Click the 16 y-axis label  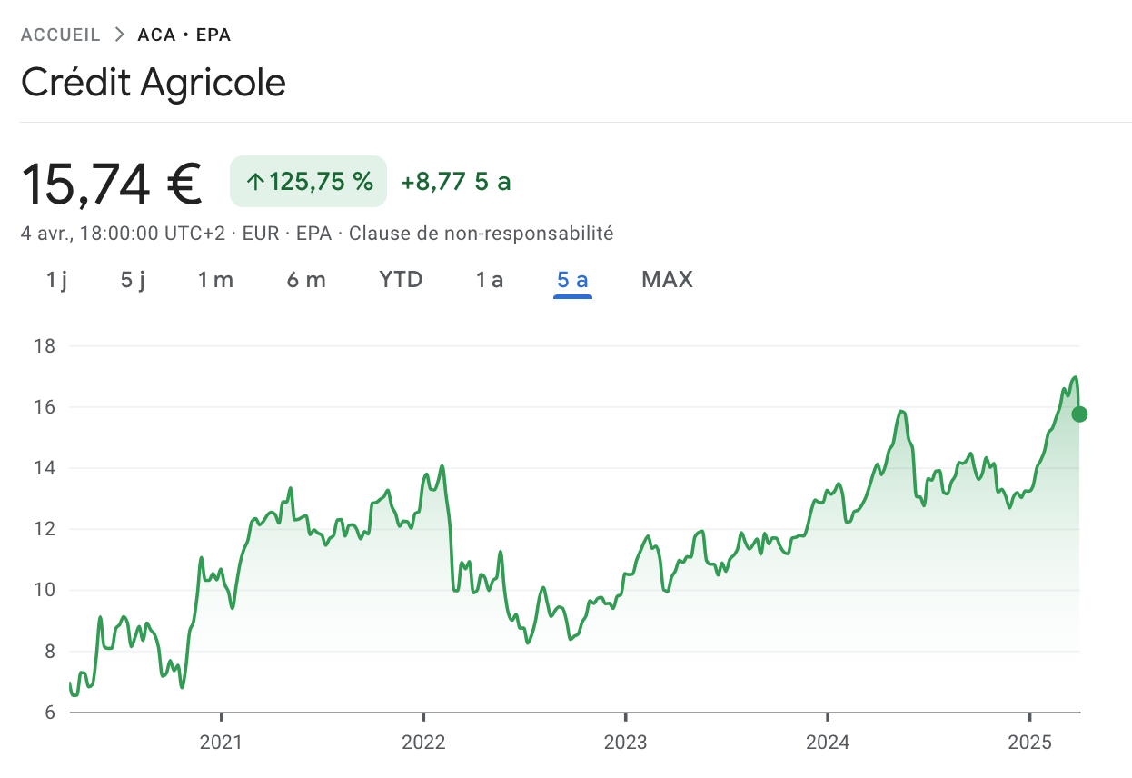pos(45,407)
